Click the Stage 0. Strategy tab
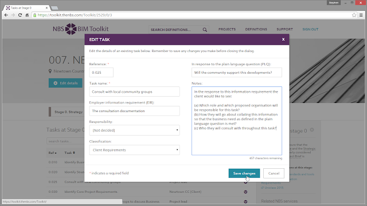The height and width of the screenshot is (206, 367). 67,112
